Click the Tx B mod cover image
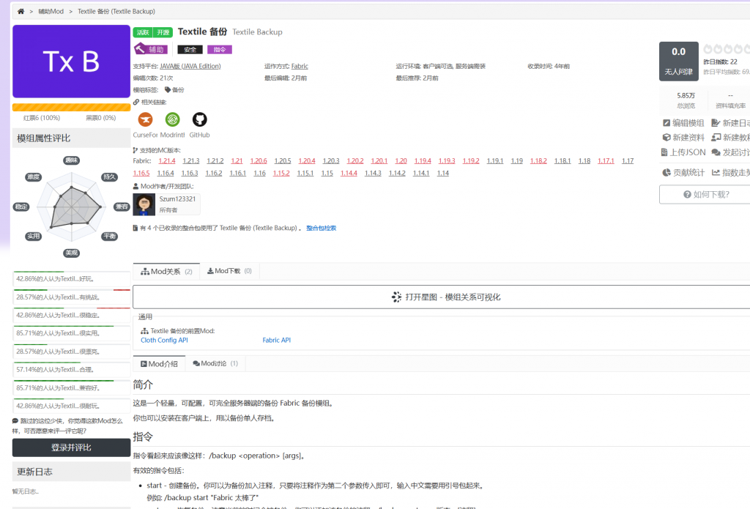 point(71,62)
